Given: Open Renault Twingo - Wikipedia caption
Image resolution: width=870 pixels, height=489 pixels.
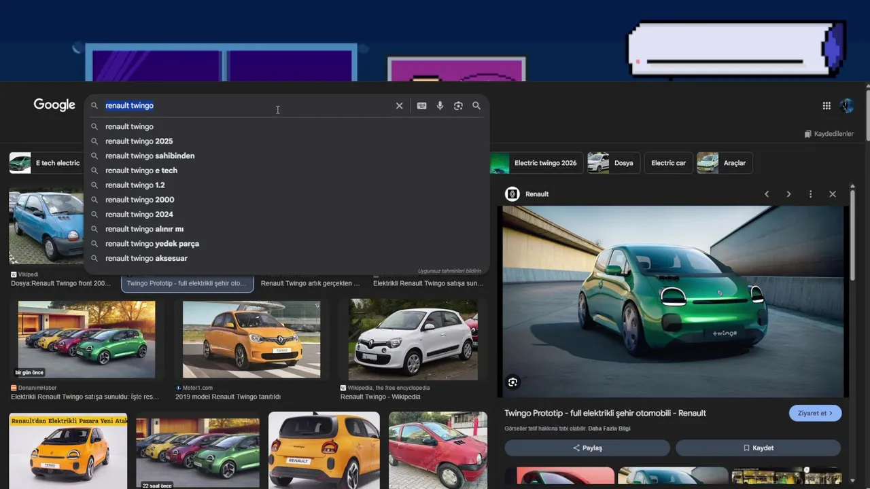Looking at the screenshot, I should coord(380,397).
